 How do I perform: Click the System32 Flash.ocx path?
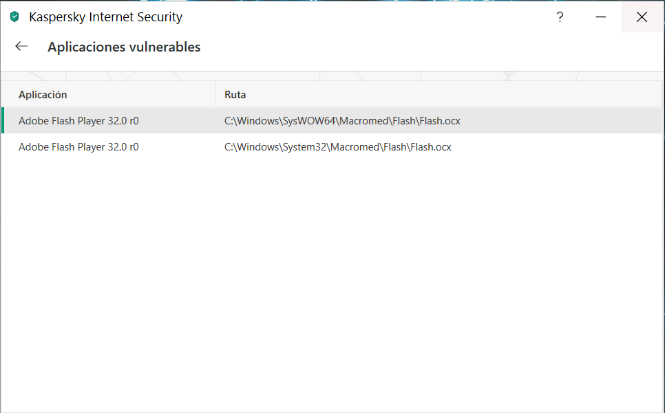pyautogui.click(x=337, y=147)
